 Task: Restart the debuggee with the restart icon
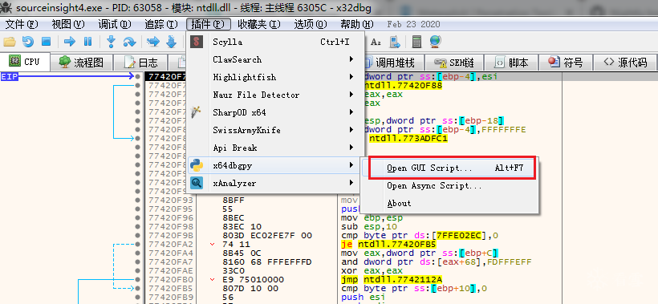pyautogui.click(x=28, y=42)
